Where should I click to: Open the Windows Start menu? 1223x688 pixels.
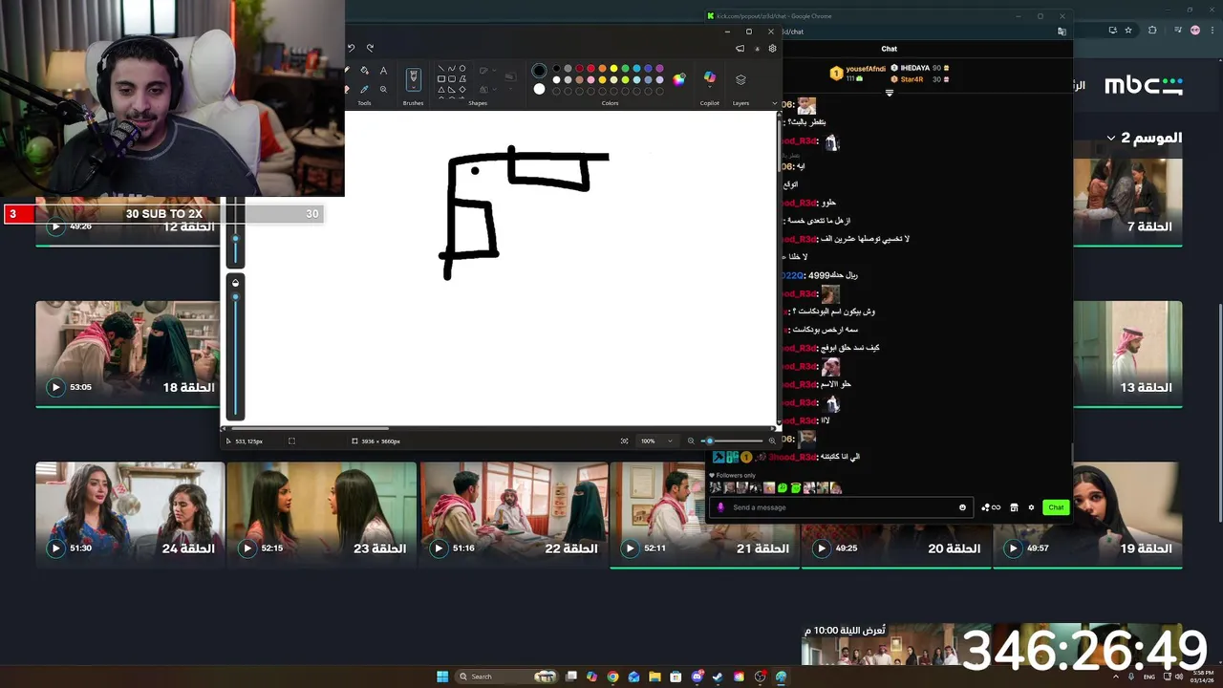click(x=442, y=677)
